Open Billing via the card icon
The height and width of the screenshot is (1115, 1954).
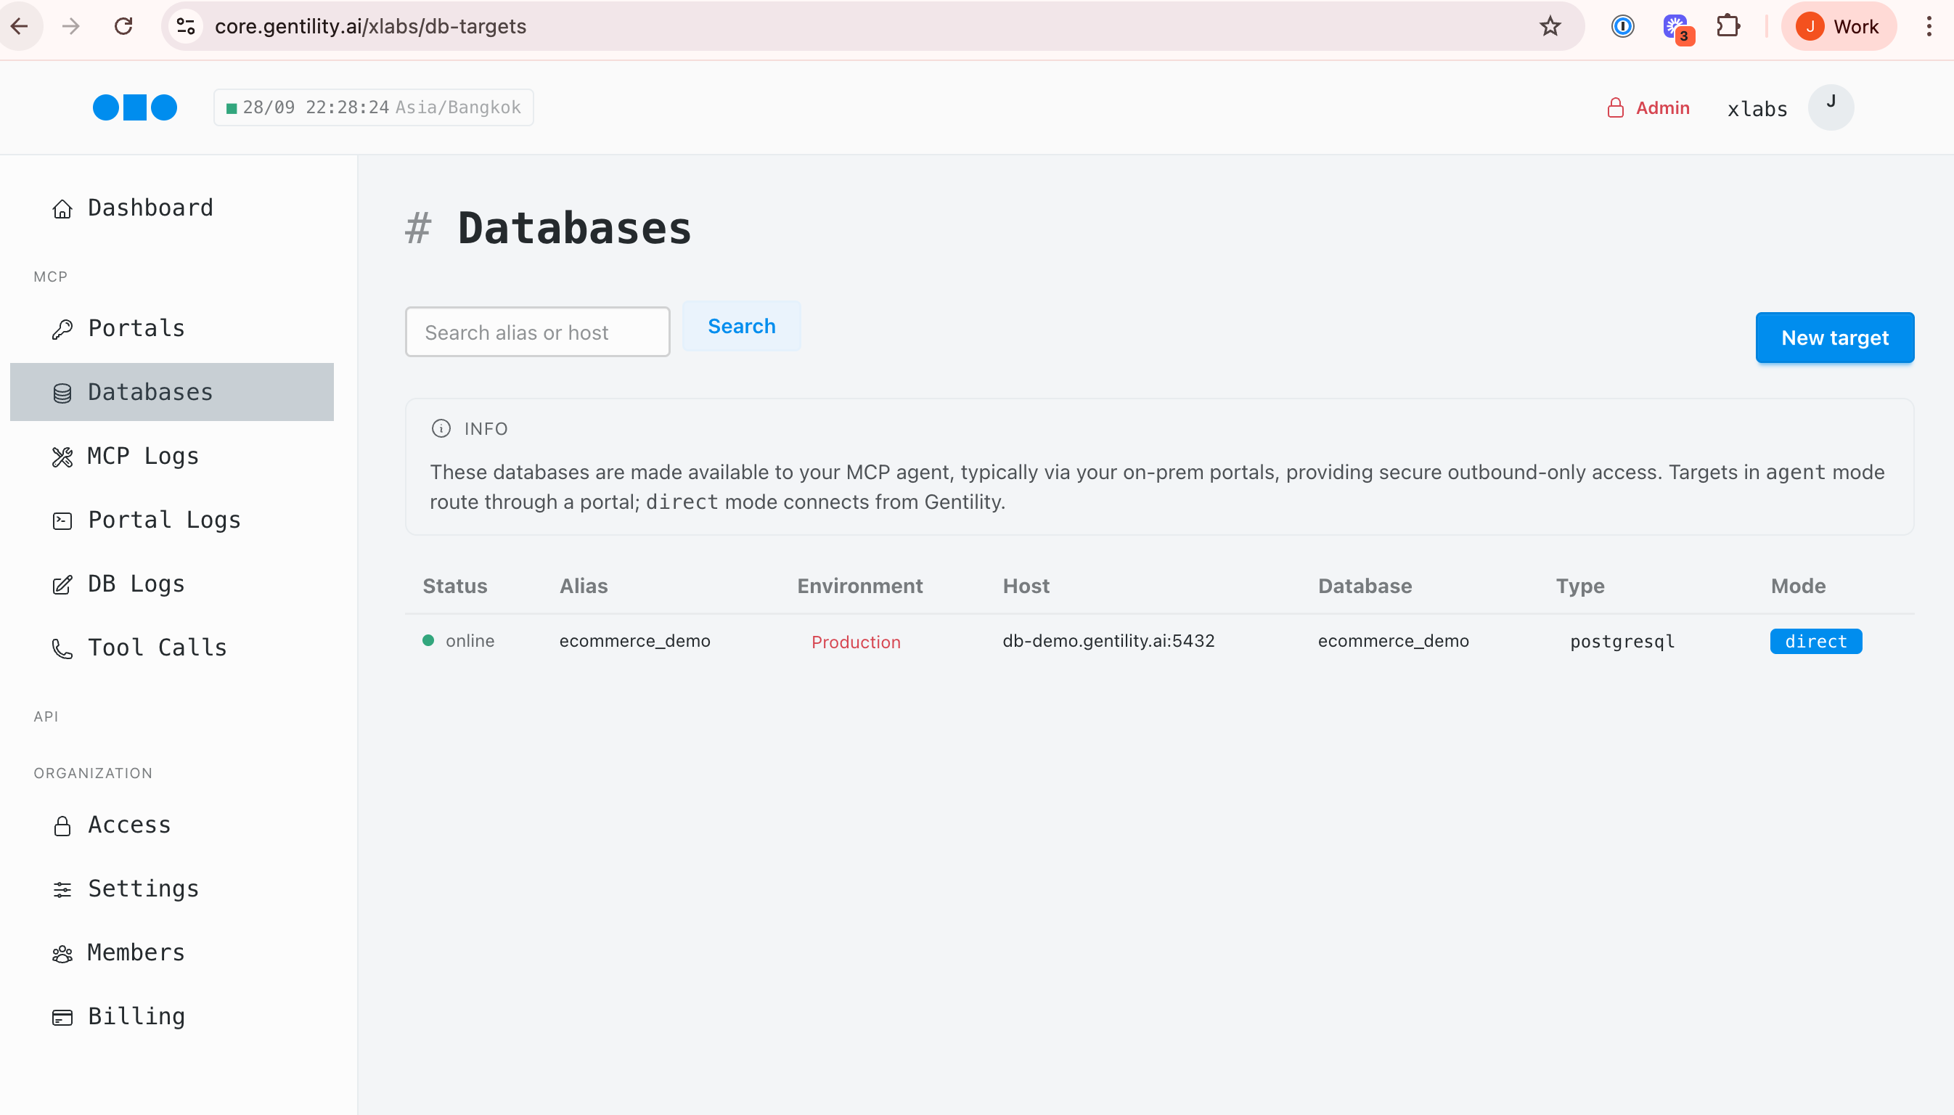coord(62,1017)
